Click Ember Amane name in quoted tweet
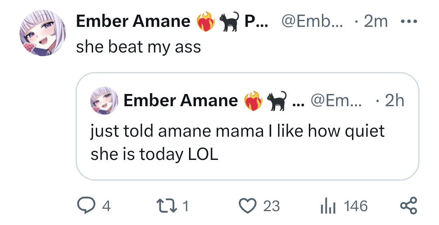This screenshot has height=225, width=439. (x=180, y=100)
